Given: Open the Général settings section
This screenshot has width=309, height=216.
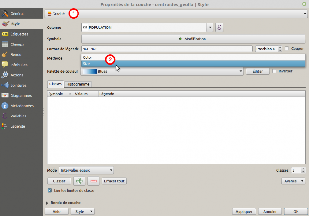Looking at the screenshot, I should (x=17, y=14).
